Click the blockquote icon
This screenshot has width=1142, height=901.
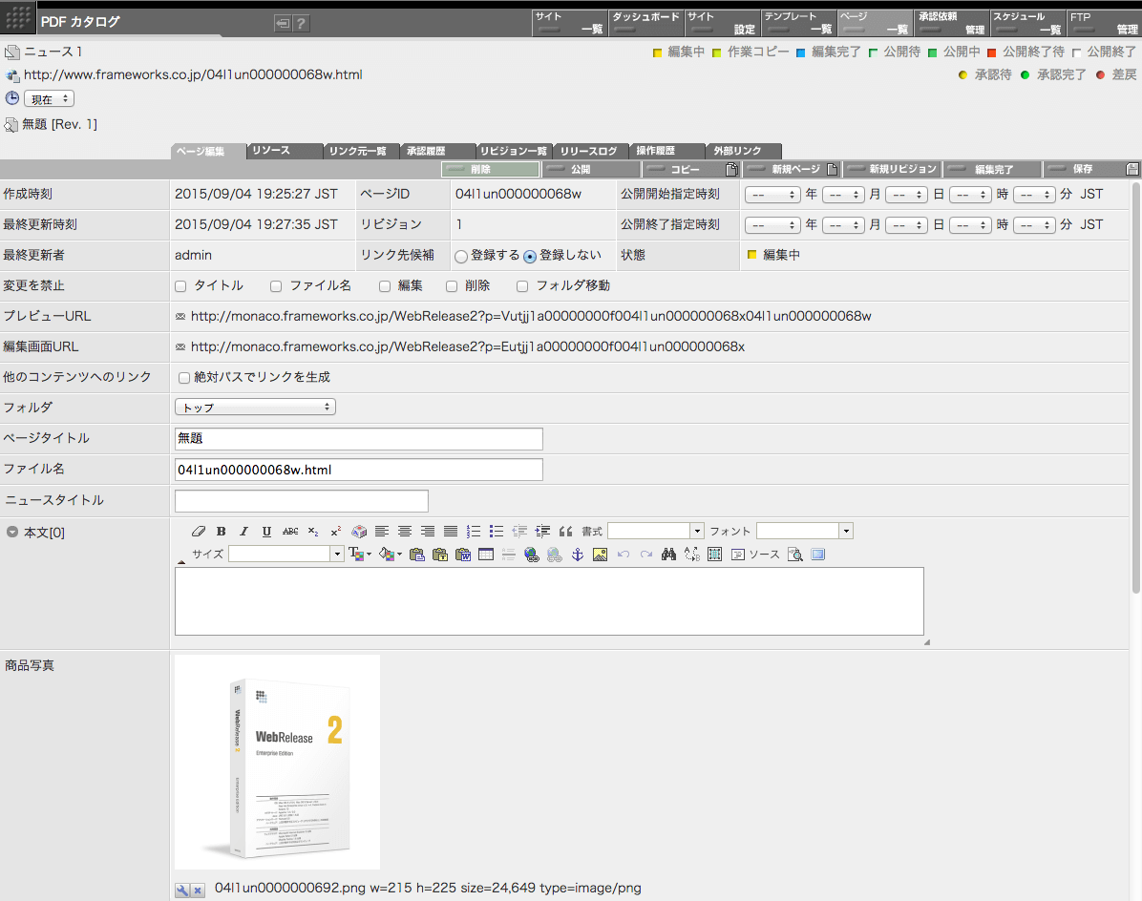click(565, 532)
